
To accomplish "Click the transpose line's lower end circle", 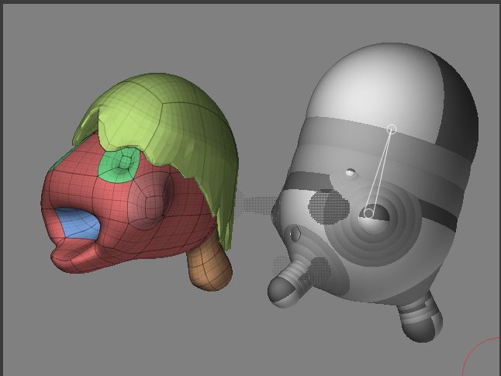I will coord(368,213).
